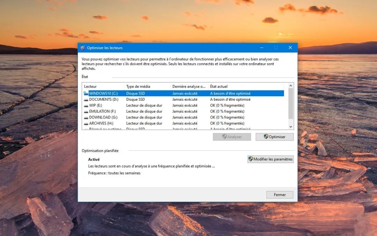
Task: Click the DOWNLOAD (G:) drive icon
Action: (x=86, y=117)
